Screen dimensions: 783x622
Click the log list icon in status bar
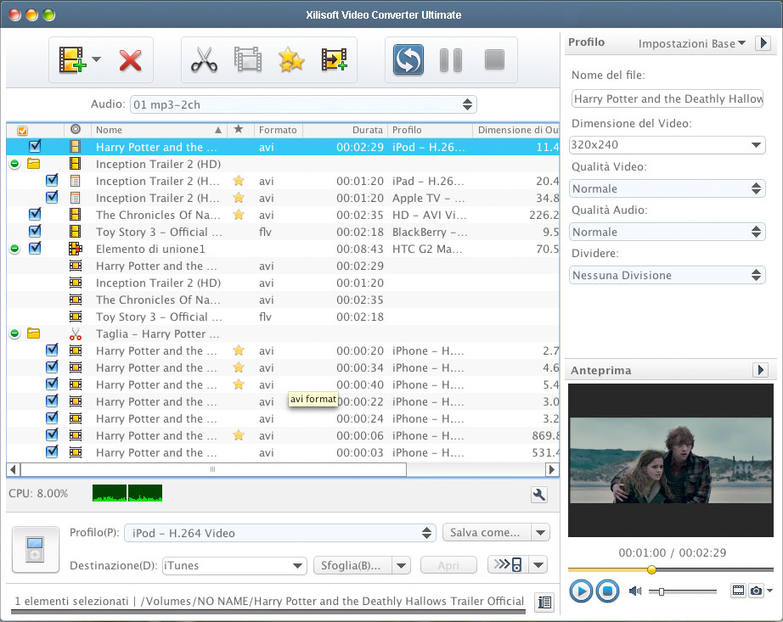click(x=545, y=602)
